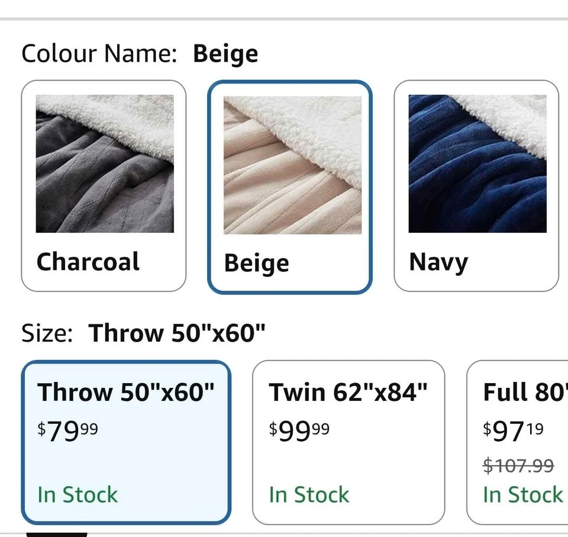Click the Colour Name heading label

click(99, 54)
